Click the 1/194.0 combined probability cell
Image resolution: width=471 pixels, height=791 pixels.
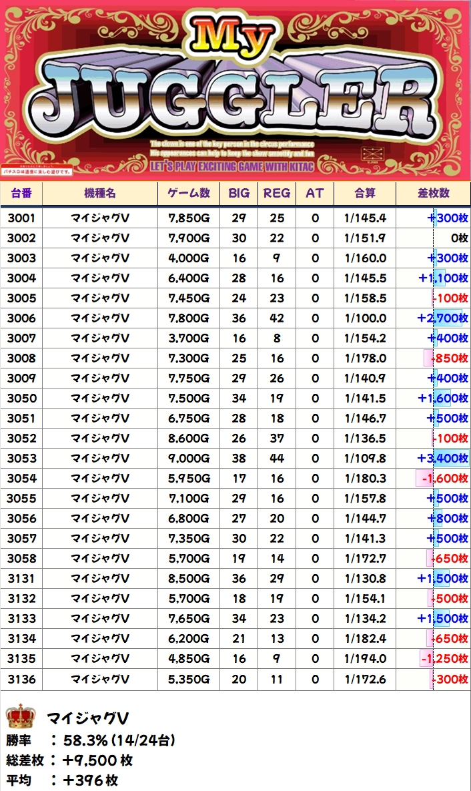click(x=365, y=659)
